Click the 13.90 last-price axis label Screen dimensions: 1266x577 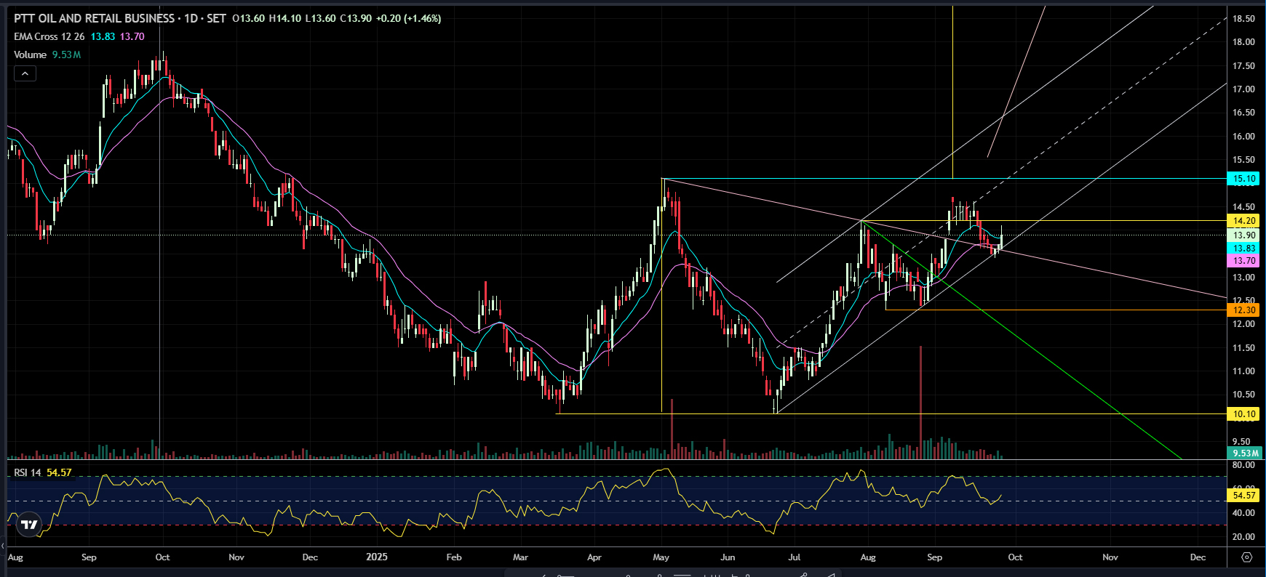click(x=1243, y=235)
